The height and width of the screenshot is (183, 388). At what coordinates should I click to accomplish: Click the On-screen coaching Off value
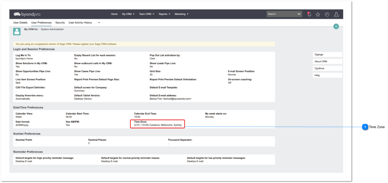click(229, 83)
